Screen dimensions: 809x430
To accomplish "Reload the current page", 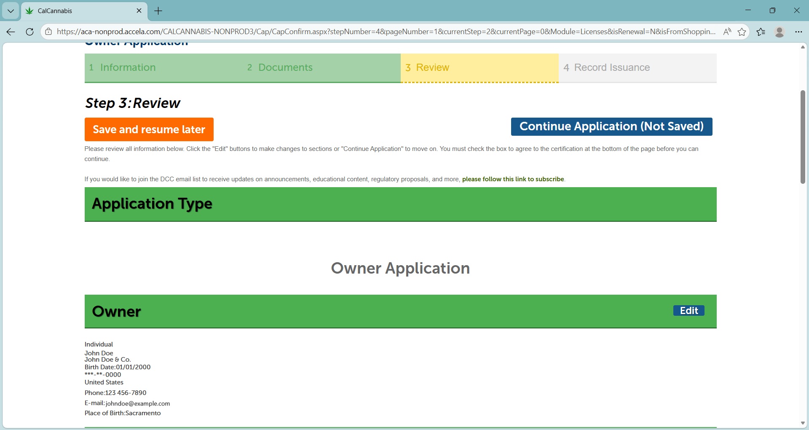I will [29, 32].
